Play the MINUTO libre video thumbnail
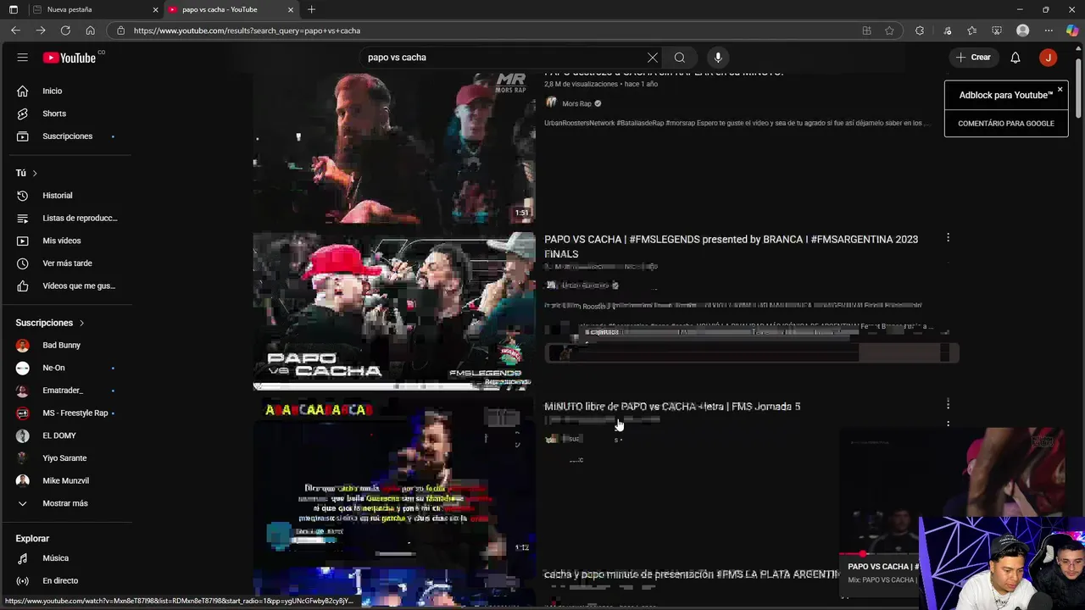Screen dimensions: 1085x610 pos(394,479)
